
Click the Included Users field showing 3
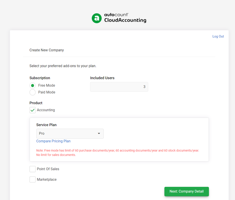pyautogui.click(x=119, y=87)
